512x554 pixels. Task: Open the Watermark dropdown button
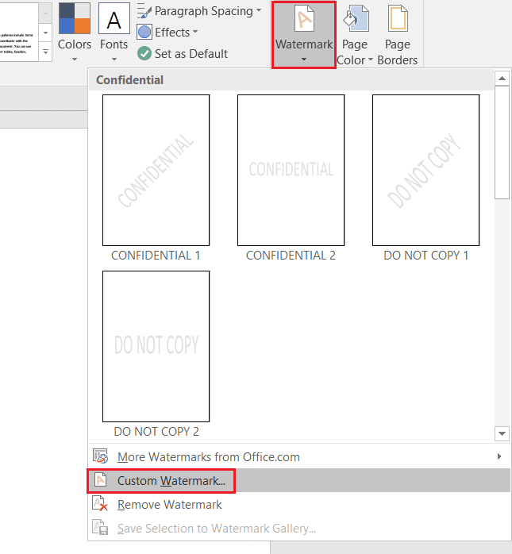(x=304, y=34)
